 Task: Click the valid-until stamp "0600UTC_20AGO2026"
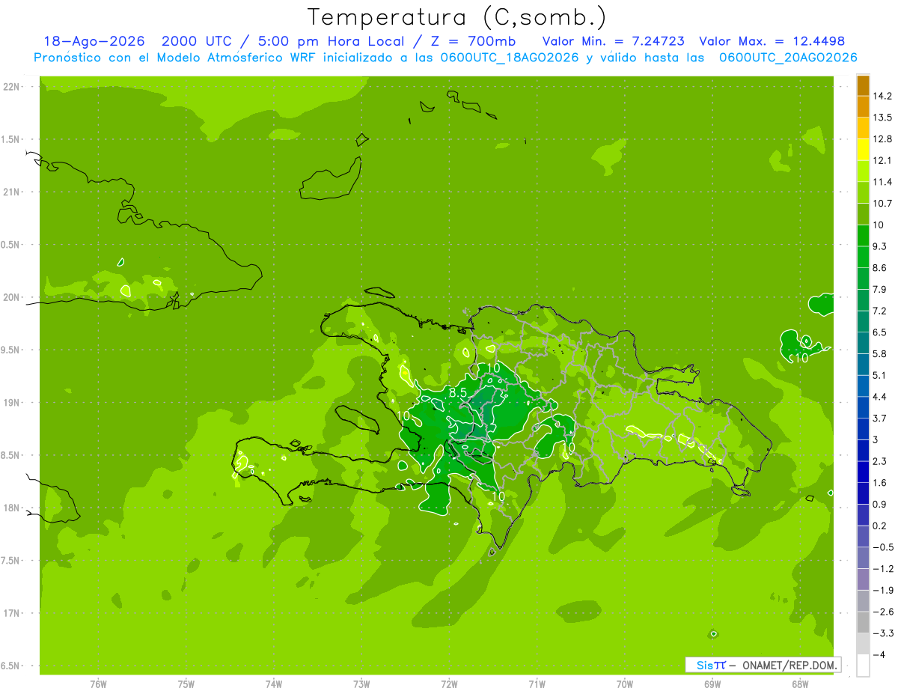(x=788, y=58)
